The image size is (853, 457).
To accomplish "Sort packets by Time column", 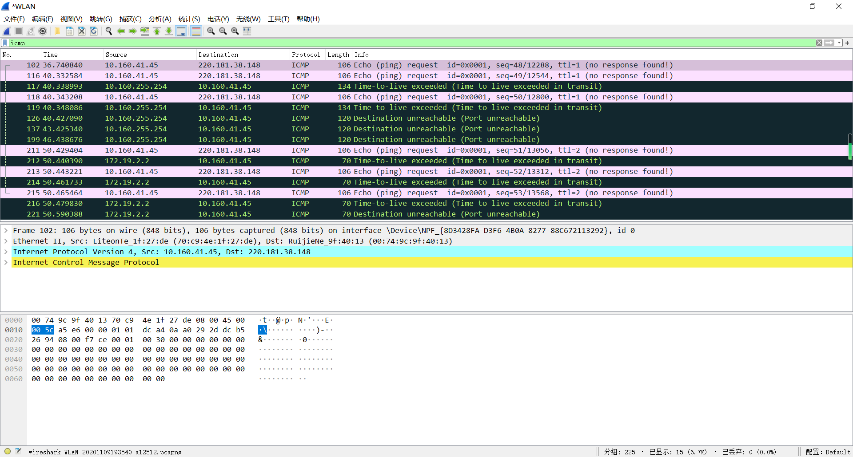I will tap(72, 55).
